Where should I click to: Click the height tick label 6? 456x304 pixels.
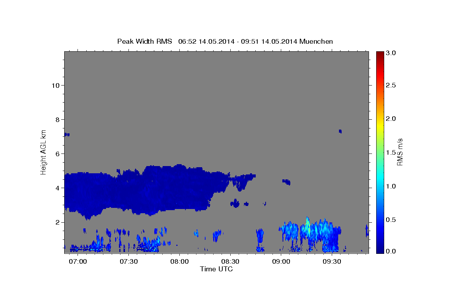(x=57, y=154)
